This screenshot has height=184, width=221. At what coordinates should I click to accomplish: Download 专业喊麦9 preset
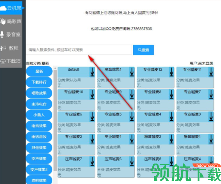coord(132,94)
